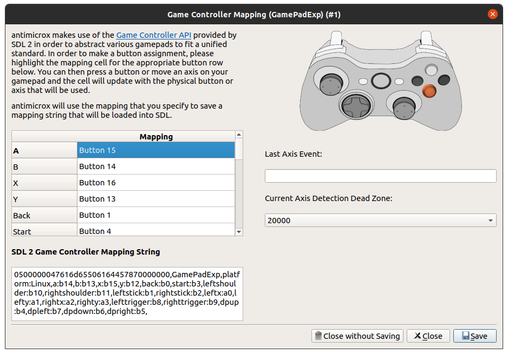The height and width of the screenshot is (354, 508).
Task: Click the Close button with X icon
Action: (x=428, y=336)
